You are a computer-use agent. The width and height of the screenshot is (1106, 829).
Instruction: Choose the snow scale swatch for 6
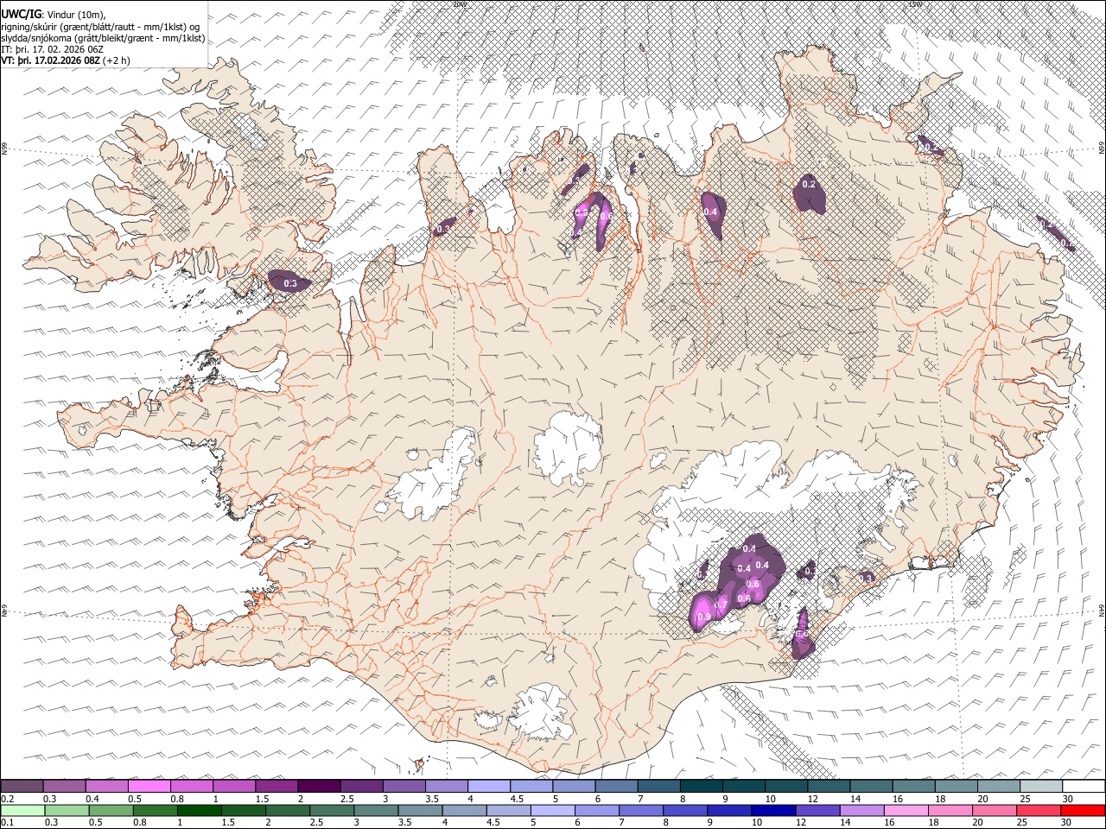(x=615, y=787)
